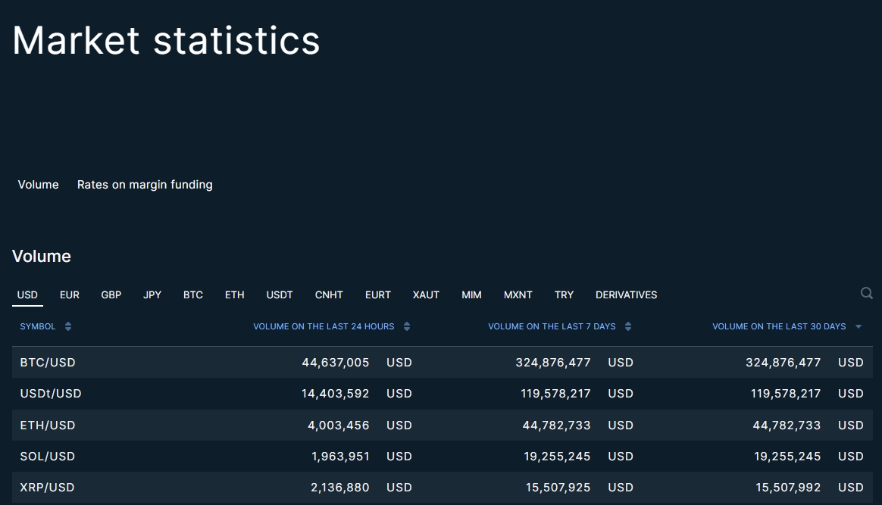
Task: Click the ETH/USD trading pair
Action: click(48, 426)
